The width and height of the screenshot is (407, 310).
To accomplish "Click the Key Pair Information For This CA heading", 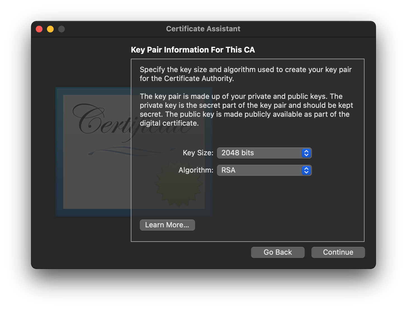I will 193,50.
